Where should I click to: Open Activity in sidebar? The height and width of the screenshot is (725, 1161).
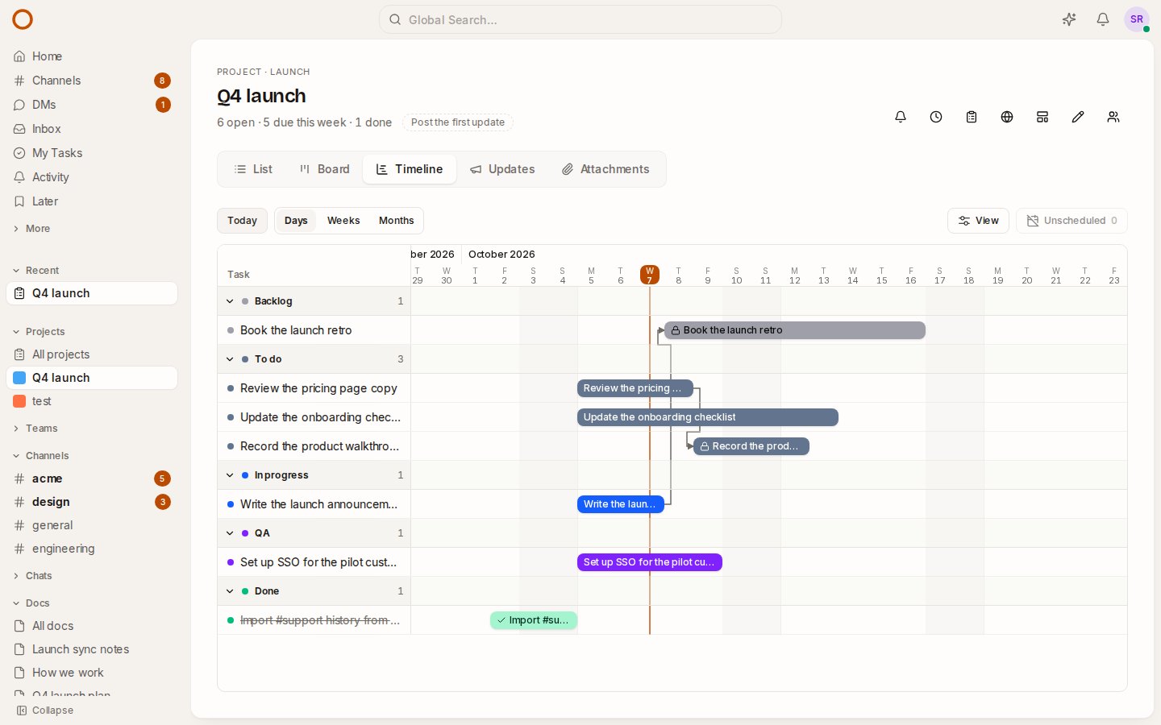click(x=92, y=177)
